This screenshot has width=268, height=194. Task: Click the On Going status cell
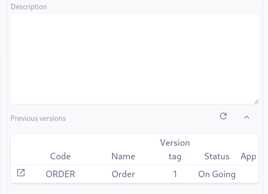pyautogui.click(x=217, y=174)
